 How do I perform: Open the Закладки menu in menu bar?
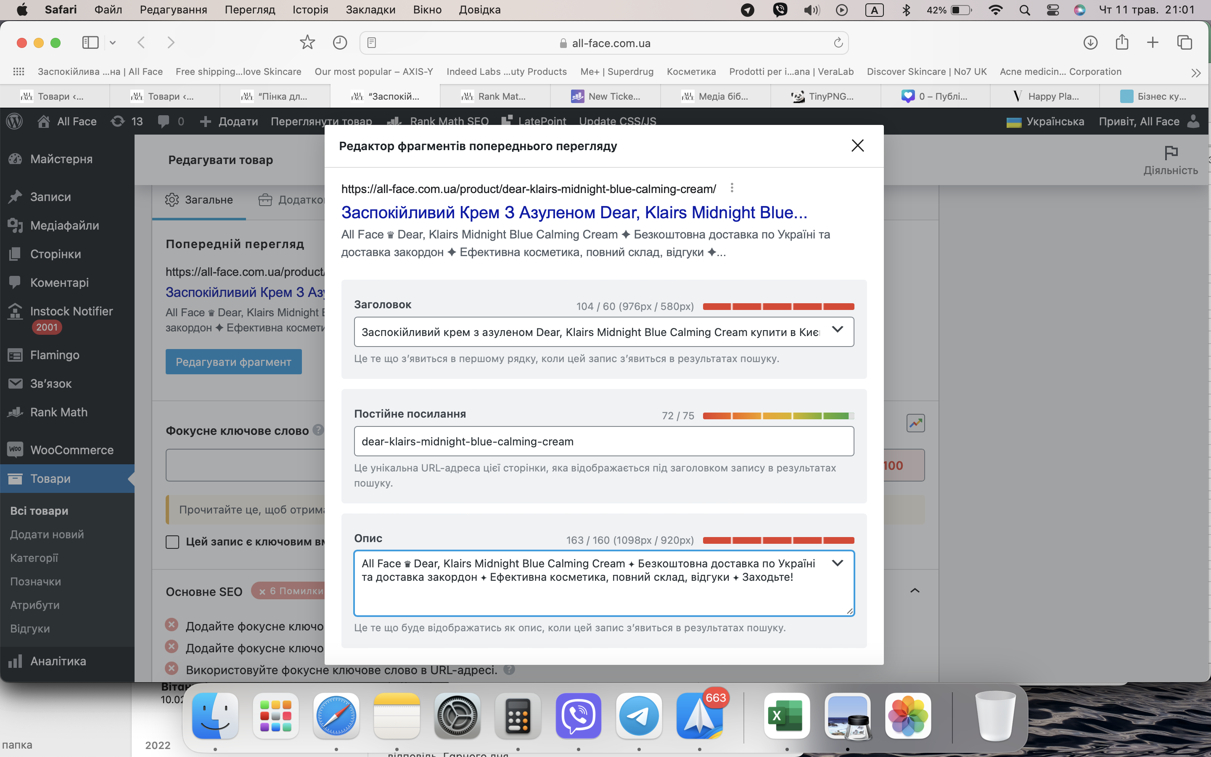(370, 10)
